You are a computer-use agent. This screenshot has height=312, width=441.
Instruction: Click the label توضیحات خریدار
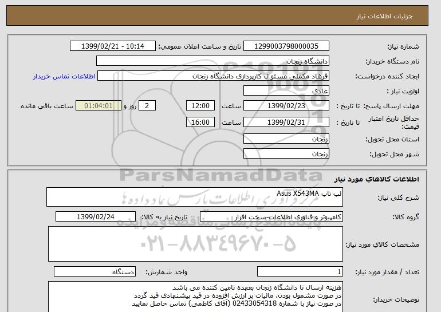tap(396, 299)
